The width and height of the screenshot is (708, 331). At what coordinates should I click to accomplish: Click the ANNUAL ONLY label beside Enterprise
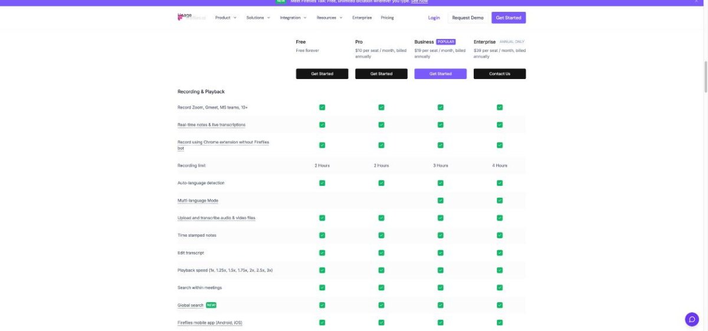(x=512, y=42)
